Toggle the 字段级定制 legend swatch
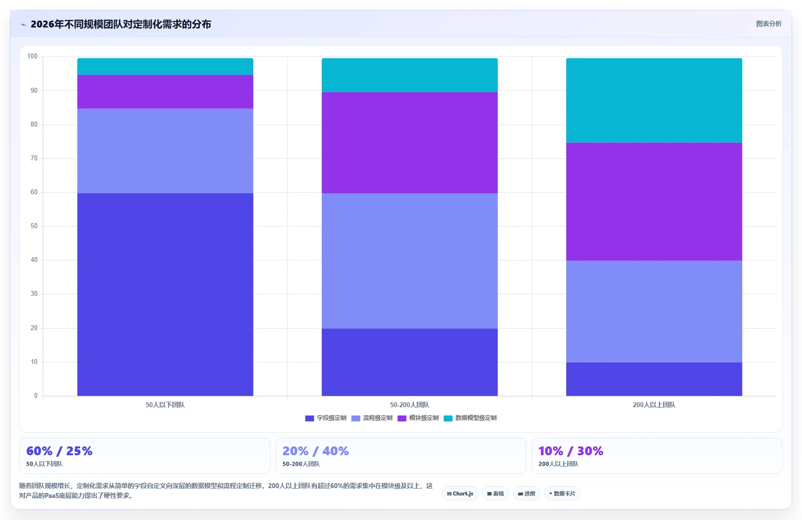 pyautogui.click(x=309, y=418)
